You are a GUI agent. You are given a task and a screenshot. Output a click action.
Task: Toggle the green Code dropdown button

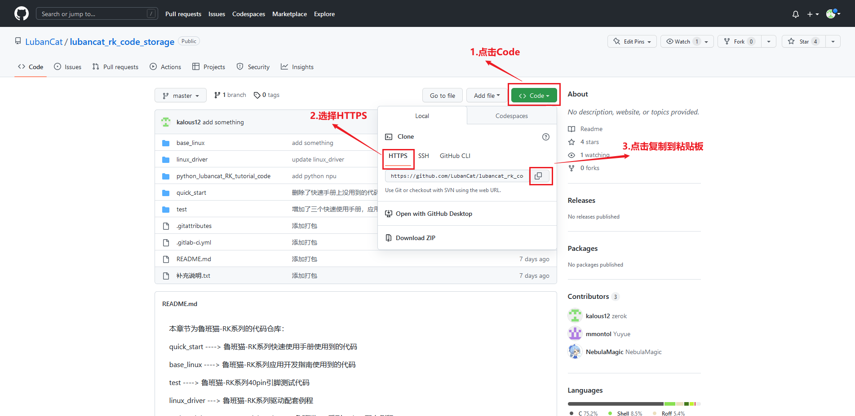534,96
